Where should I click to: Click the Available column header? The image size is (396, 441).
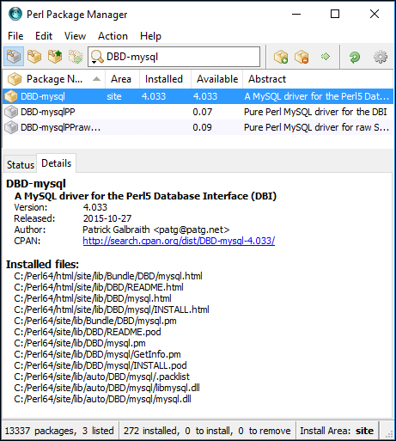tap(216, 79)
